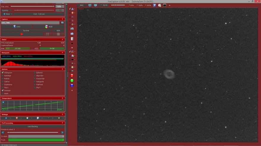Collapse the Histogram panel
Viewport: 261px width, 146px height.
pyautogui.click(x=62, y=53)
